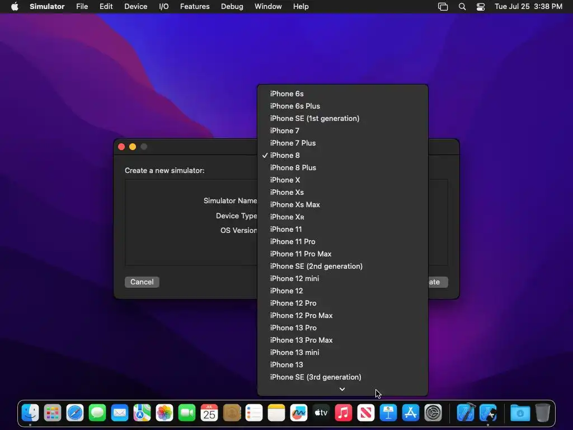The image size is (573, 430).
Task: Open the Simulator application menu
Action: tap(47, 7)
